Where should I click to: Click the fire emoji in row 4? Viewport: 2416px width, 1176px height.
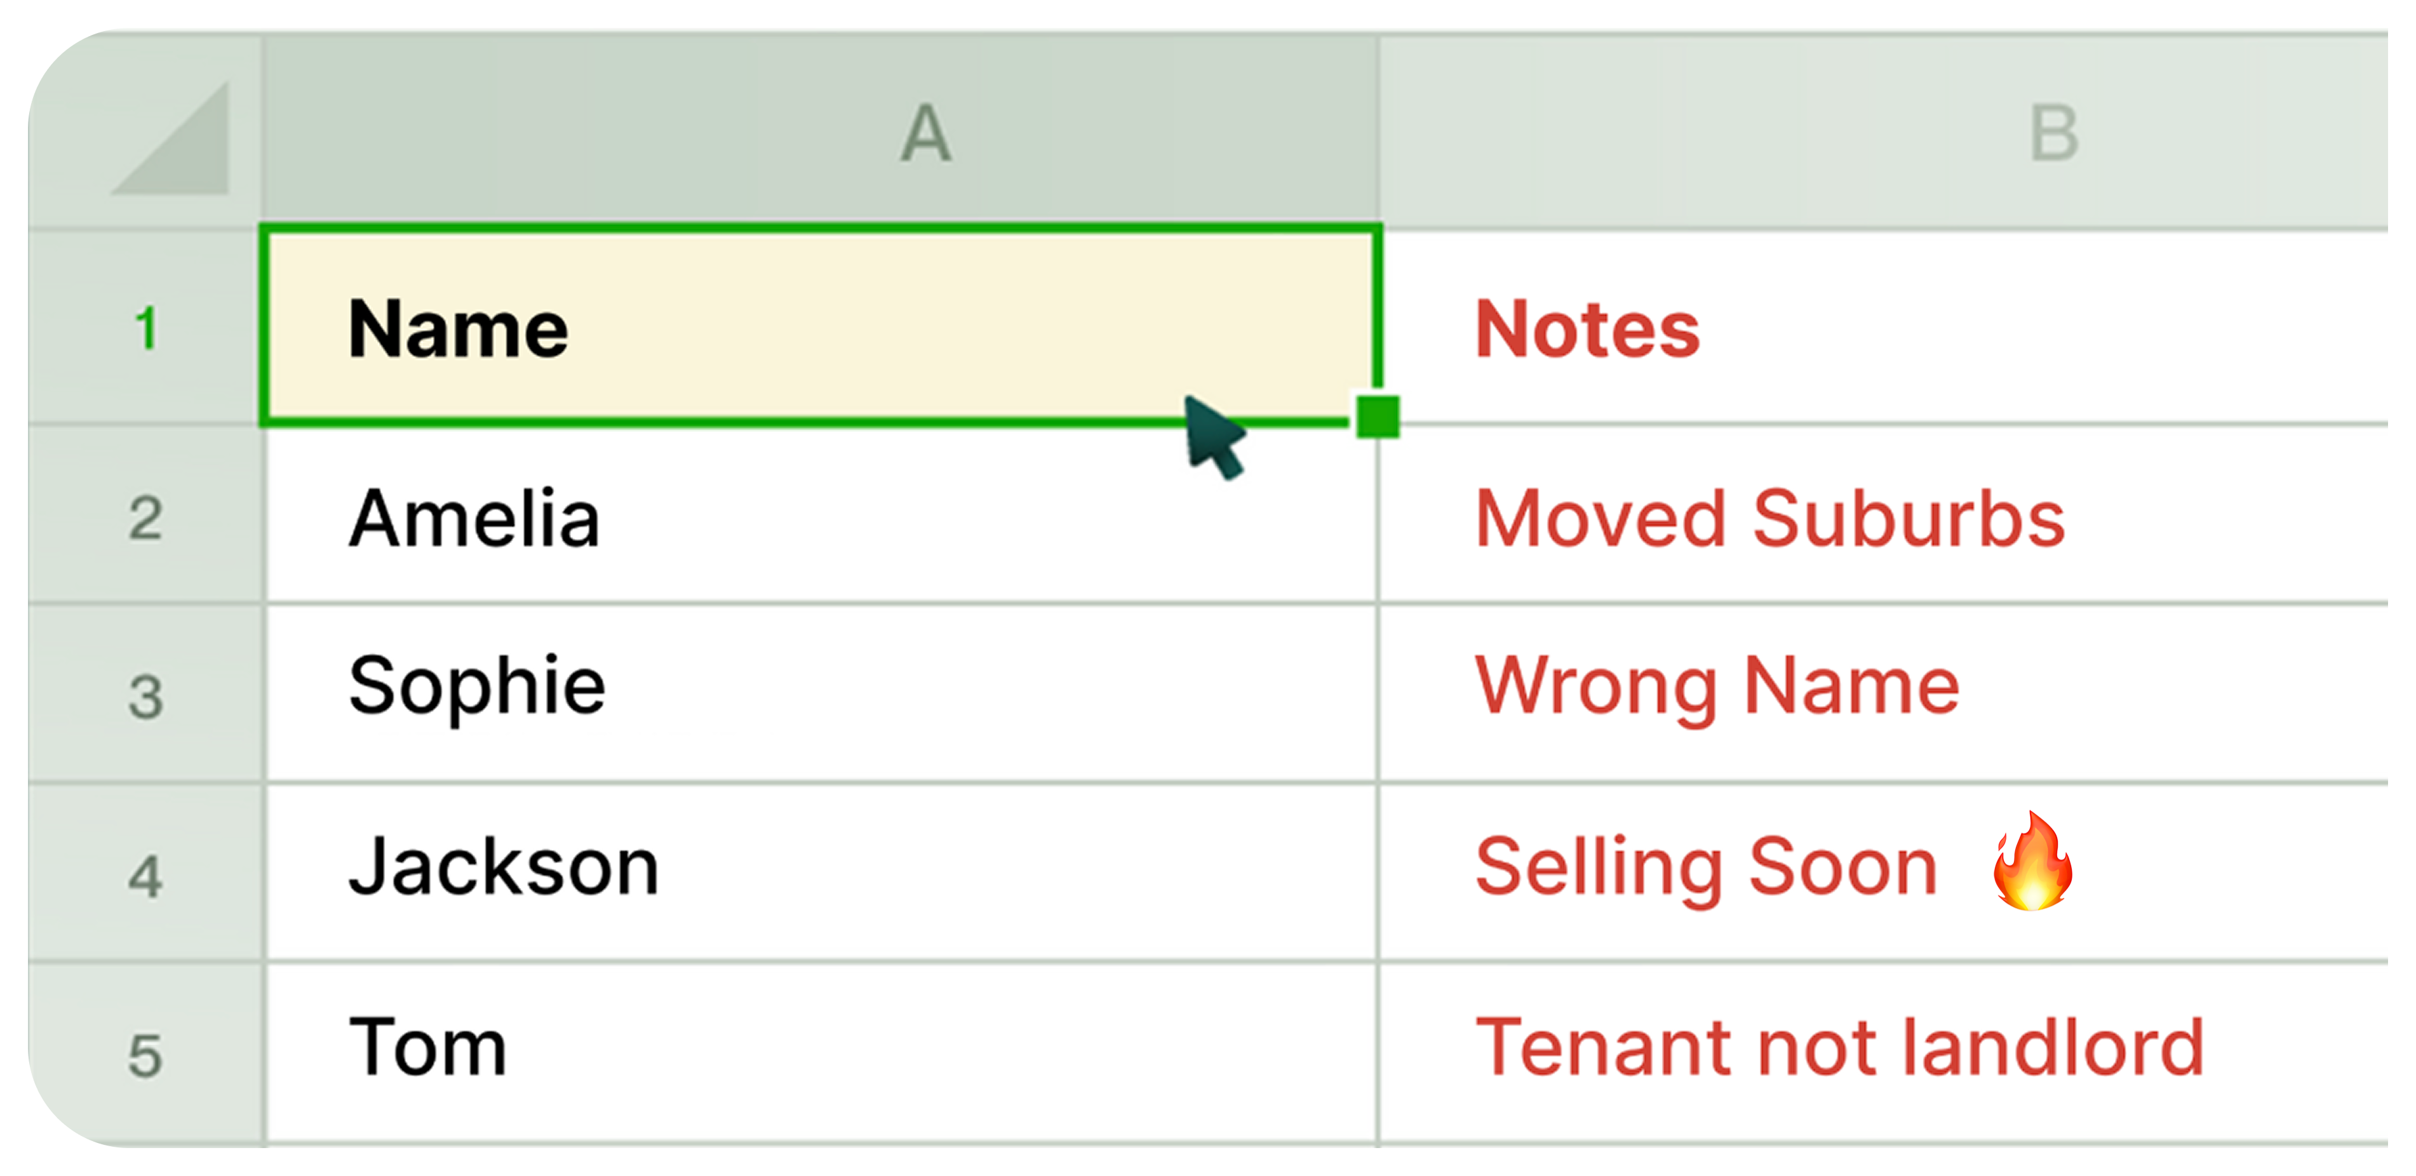[x=2032, y=863]
